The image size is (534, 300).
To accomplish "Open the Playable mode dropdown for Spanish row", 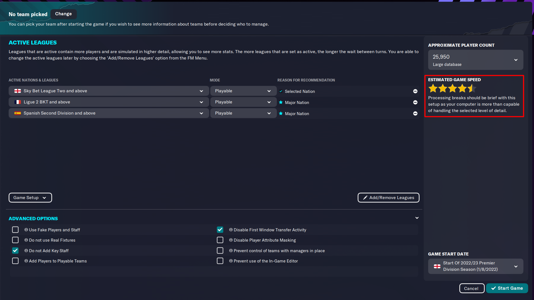I will [x=243, y=113].
